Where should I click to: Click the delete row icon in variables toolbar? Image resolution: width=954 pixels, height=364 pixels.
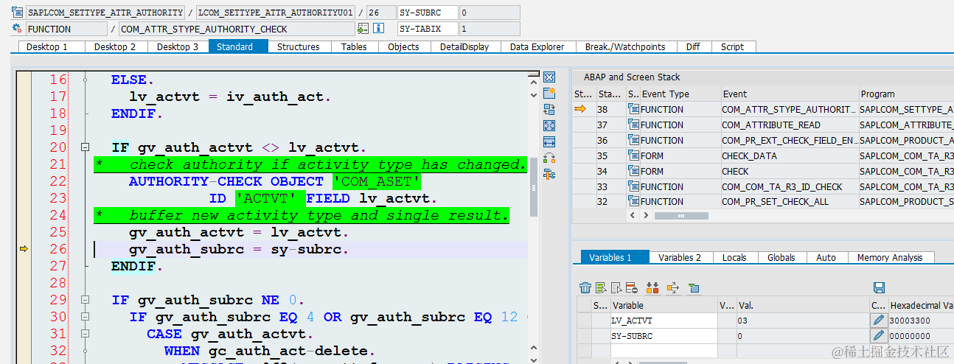click(632, 287)
